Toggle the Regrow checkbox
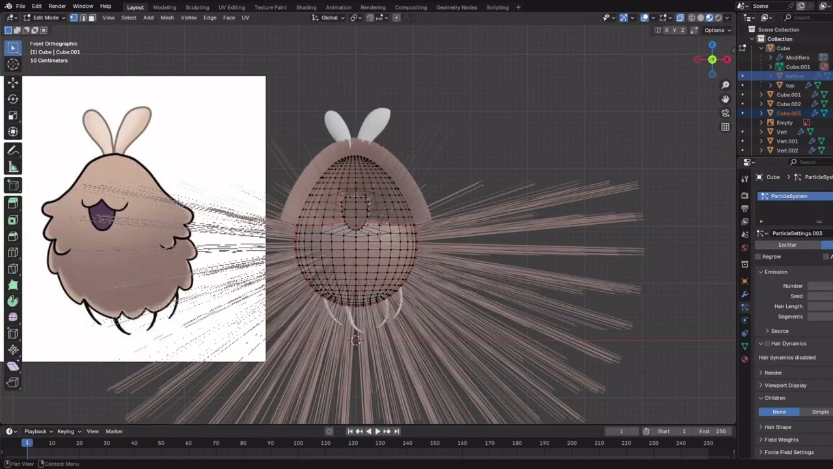The height and width of the screenshot is (469, 833). [x=759, y=257]
